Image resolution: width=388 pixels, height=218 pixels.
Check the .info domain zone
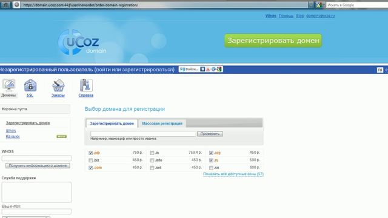pos(152,160)
